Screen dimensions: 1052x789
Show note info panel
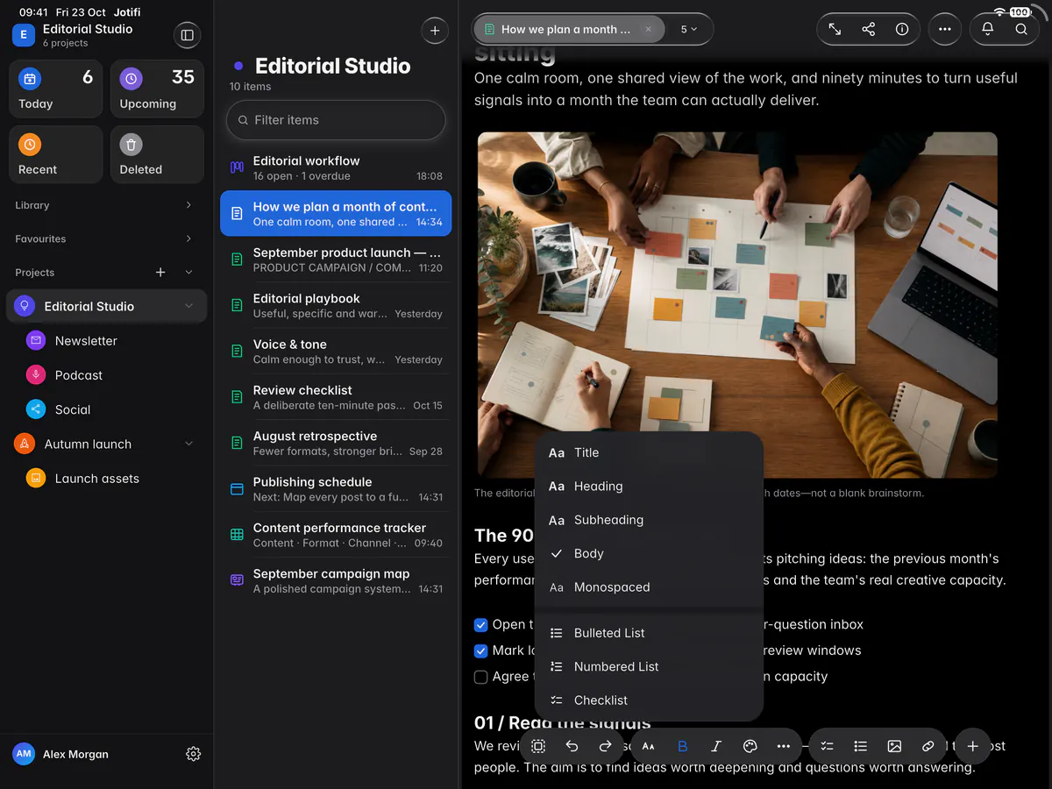click(x=901, y=29)
